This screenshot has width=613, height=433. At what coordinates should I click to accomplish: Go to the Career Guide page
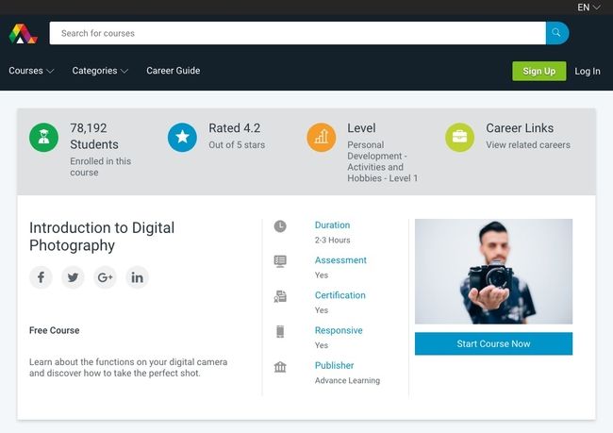(x=174, y=71)
